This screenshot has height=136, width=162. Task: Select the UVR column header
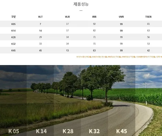pyautogui.click(x=121, y=17)
